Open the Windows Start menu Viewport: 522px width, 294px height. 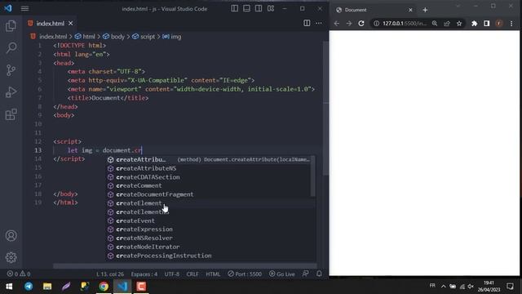pyautogui.click(x=9, y=287)
